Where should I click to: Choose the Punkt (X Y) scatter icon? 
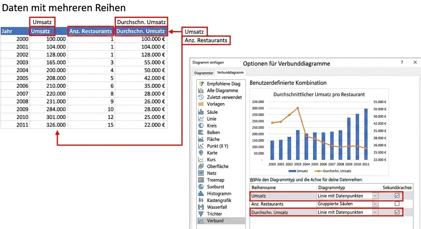(x=201, y=146)
